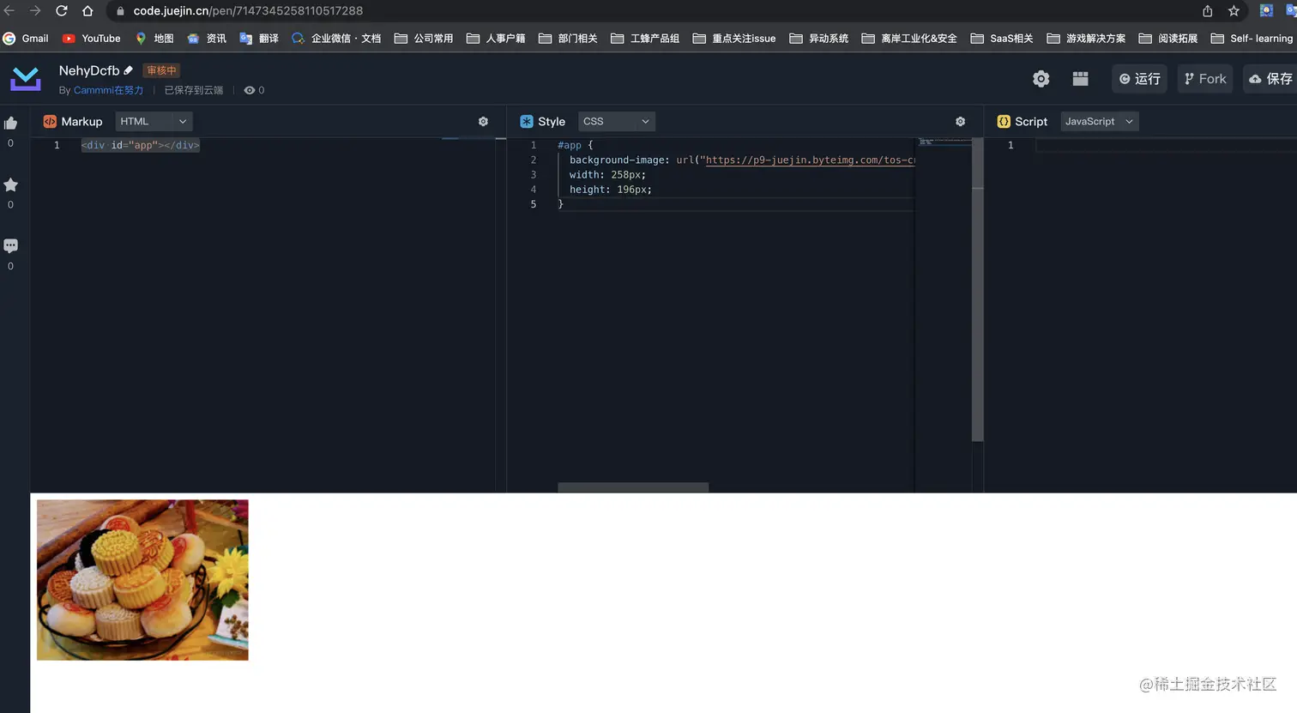The width and height of the screenshot is (1297, 713).
Task: Switch editor layout grid icon
Action: click(x=1081, y=79)
